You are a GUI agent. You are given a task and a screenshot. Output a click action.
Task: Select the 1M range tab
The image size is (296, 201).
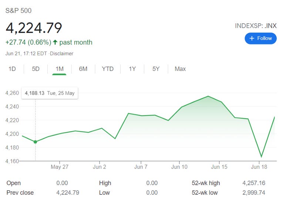pos(60,69)
